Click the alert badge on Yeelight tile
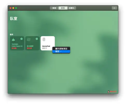The width and height of the screenshot is (126, 104). click(x=22, y=39)
